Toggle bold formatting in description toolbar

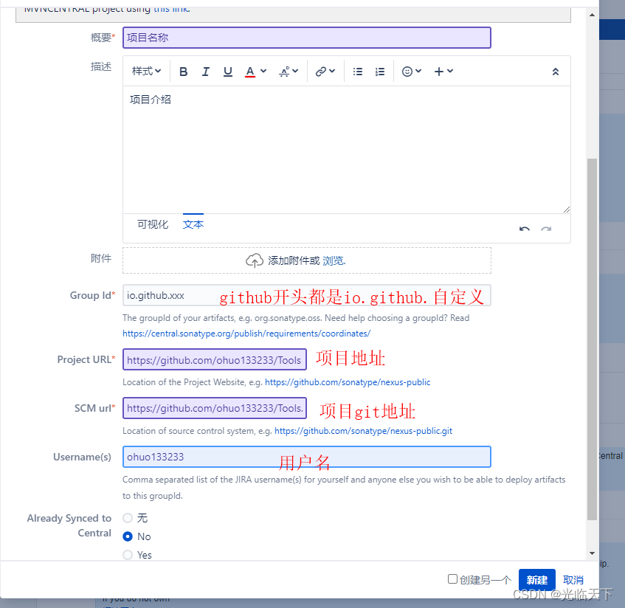[183, 72]
